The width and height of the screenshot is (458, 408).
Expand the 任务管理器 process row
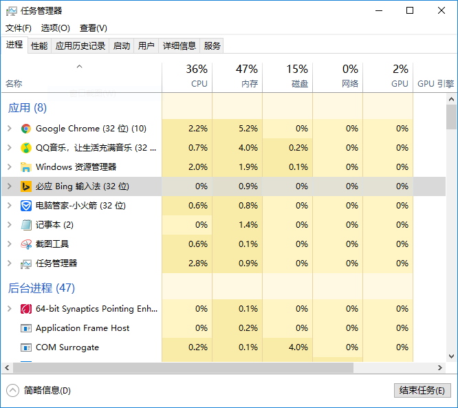[9, 264]
